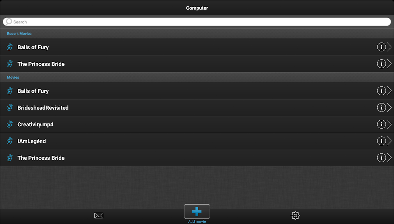
Task: Click the Add movie plus button
Action: 197,212
